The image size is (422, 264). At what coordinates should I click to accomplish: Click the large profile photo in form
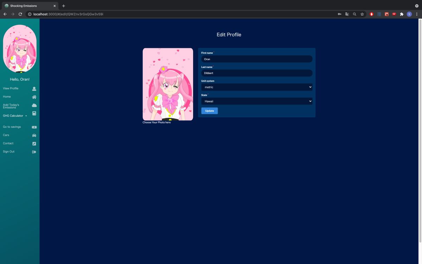(168, 84)
